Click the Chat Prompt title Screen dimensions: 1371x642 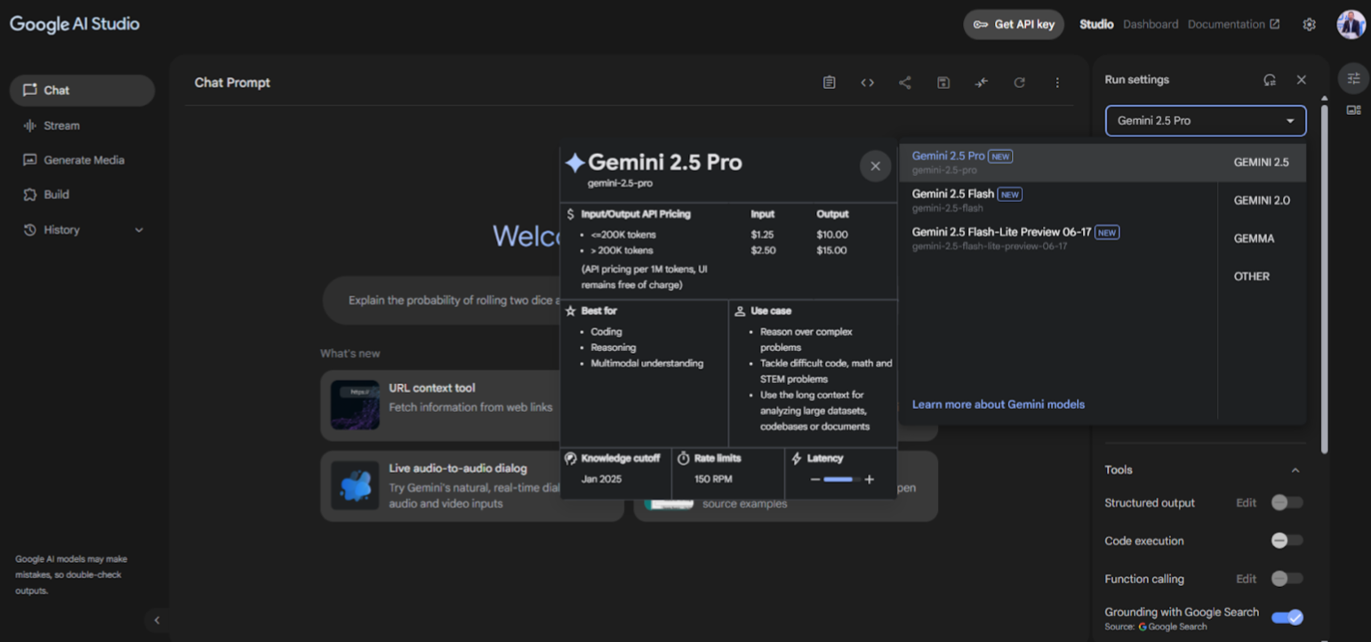(232, 83)
